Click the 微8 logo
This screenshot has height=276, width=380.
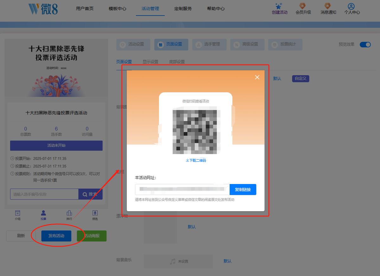point(43,9)
